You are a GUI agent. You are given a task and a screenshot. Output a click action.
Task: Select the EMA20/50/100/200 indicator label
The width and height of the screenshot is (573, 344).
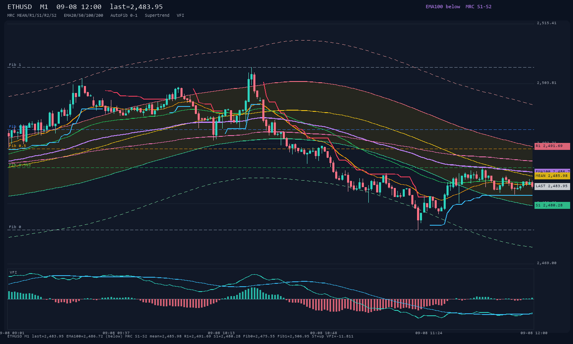pyautogui.click(x=83, y=15)
